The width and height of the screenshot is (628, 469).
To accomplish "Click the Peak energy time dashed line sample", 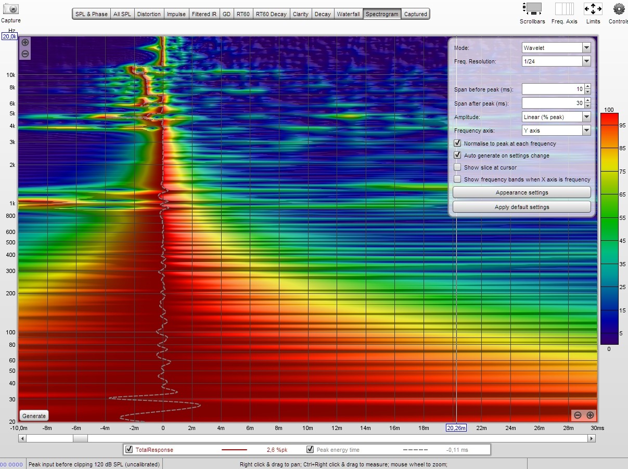I will click(415, 450).
